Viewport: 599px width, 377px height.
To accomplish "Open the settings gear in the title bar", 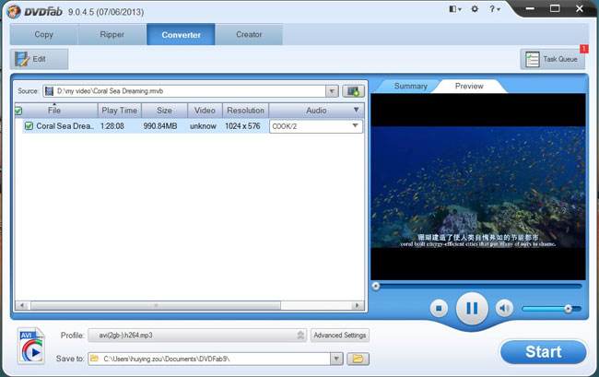I will click(x=475, y=9).
